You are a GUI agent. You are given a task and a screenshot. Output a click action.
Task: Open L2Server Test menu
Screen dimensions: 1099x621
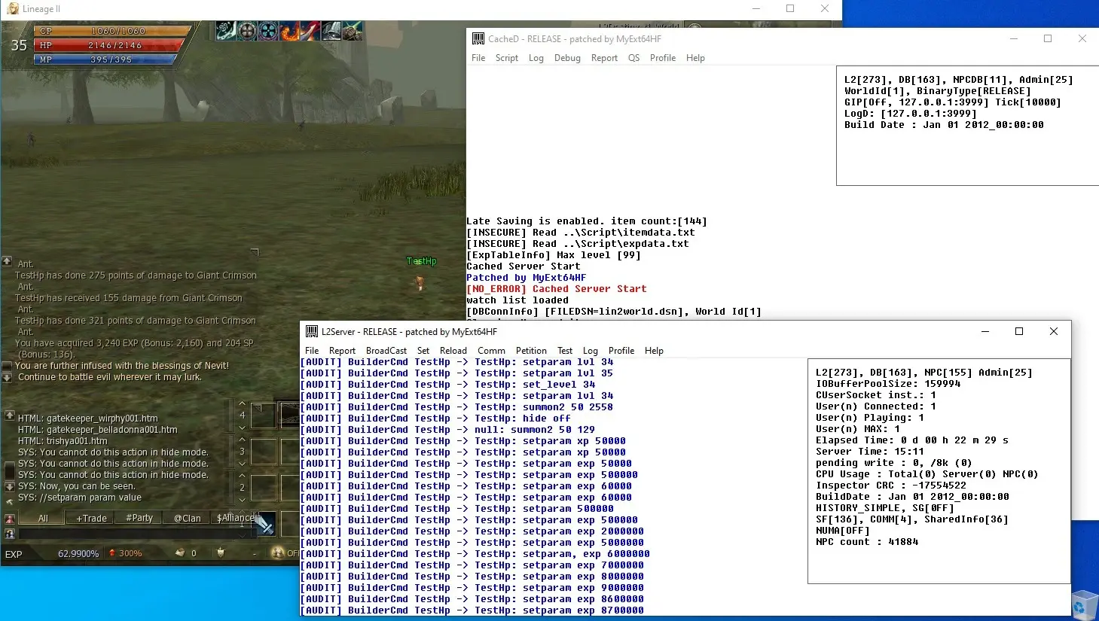tap(565, 351)
